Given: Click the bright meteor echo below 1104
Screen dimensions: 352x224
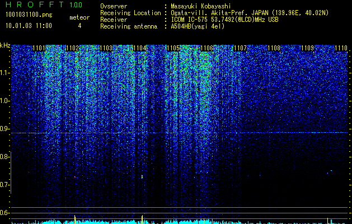Looking at the screenshot, I should [142, 176].
